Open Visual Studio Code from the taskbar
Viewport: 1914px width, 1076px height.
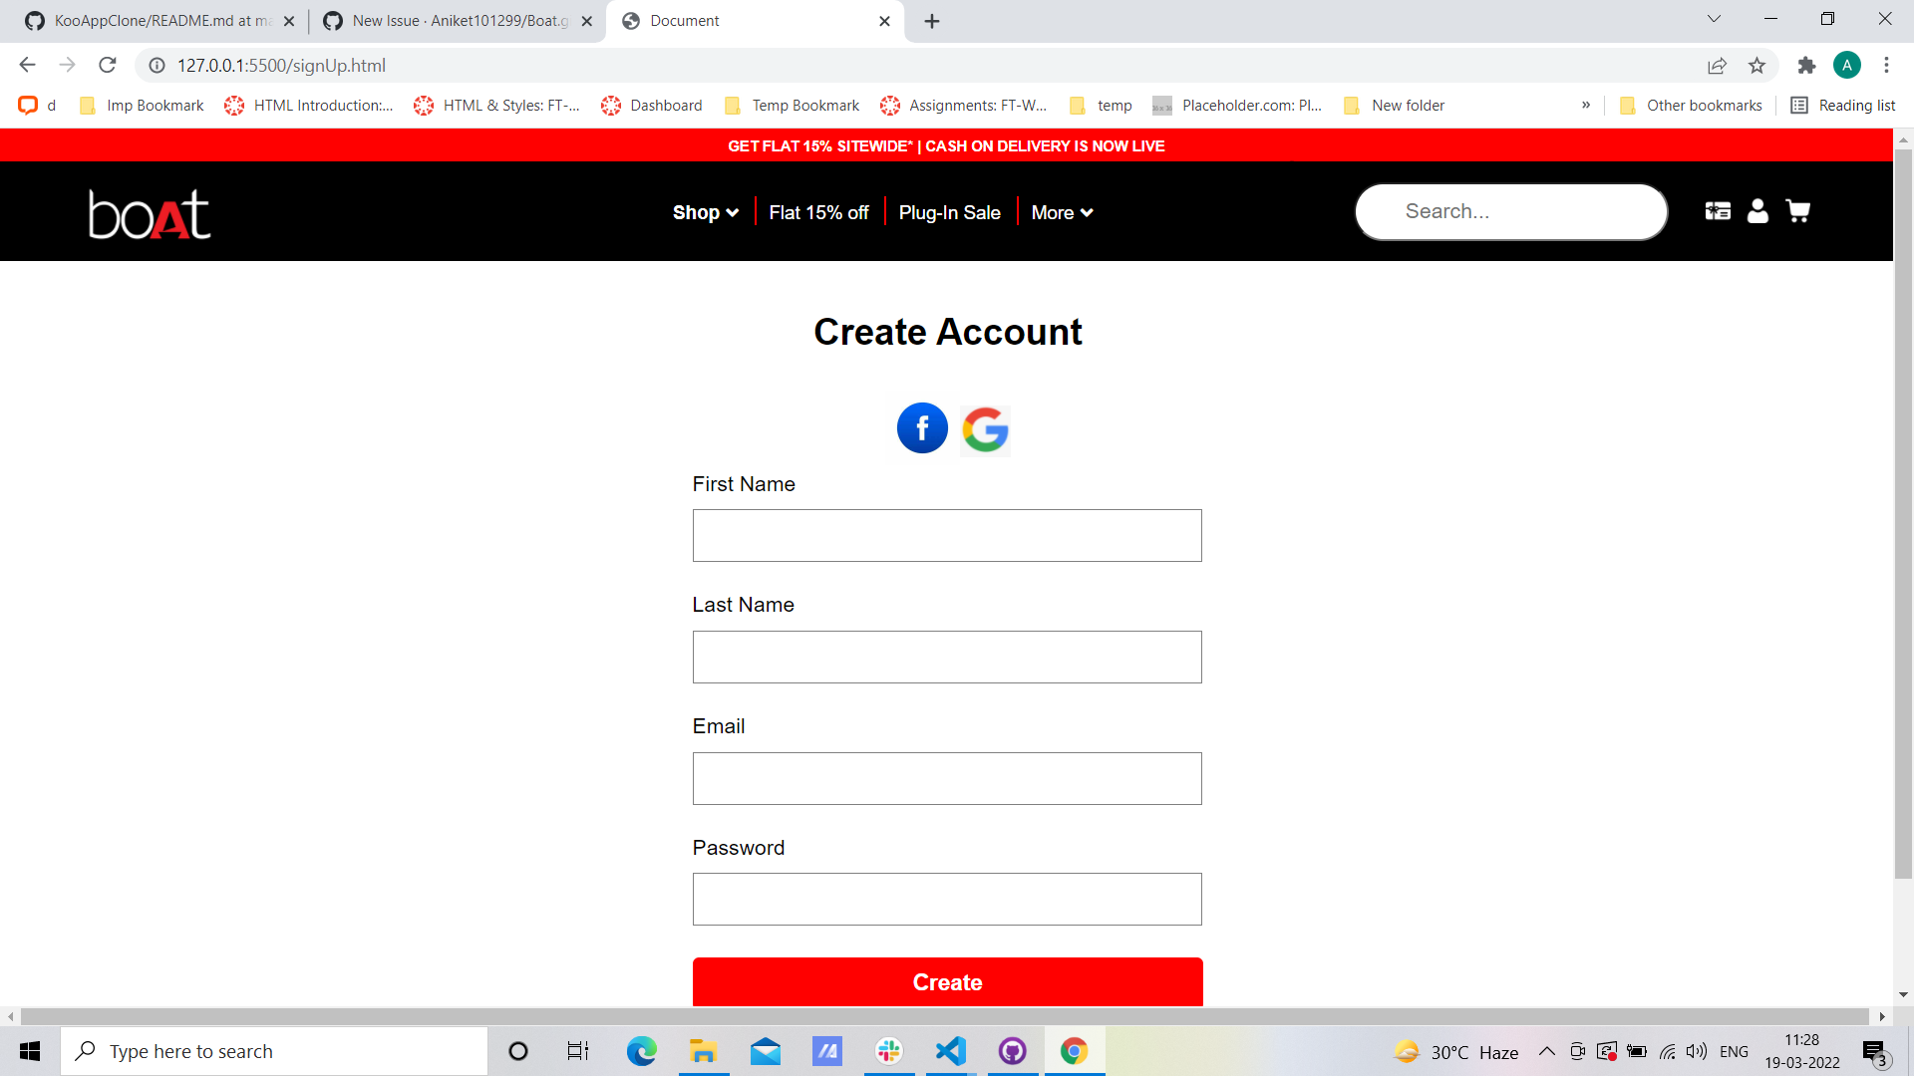click(951, 1051)
